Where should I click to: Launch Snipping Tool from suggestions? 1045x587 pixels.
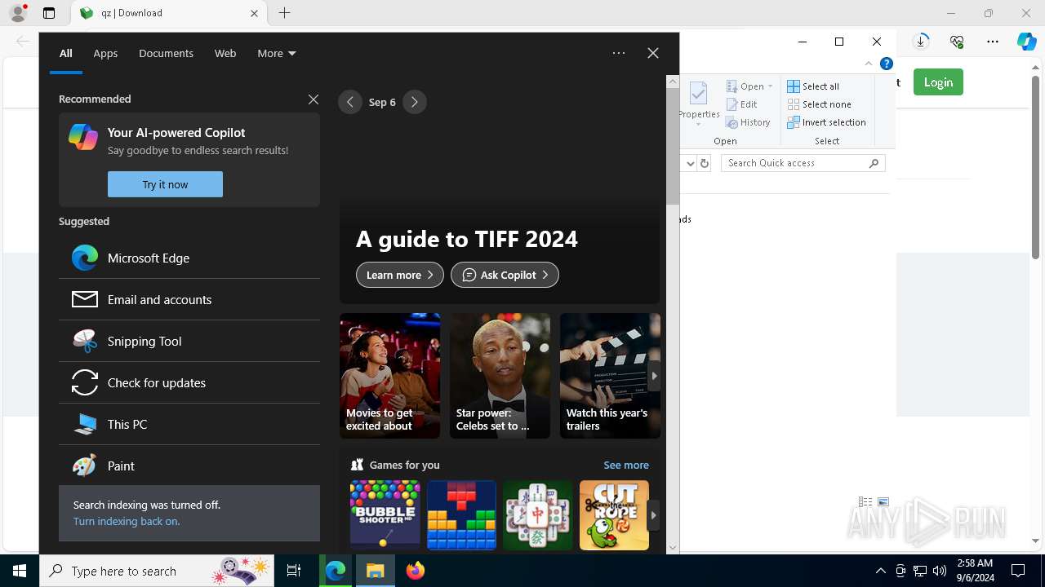[189, 341]
